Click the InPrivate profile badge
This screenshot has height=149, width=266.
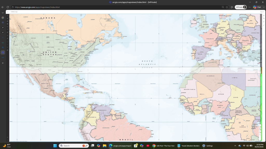click(x=241, y=7)
